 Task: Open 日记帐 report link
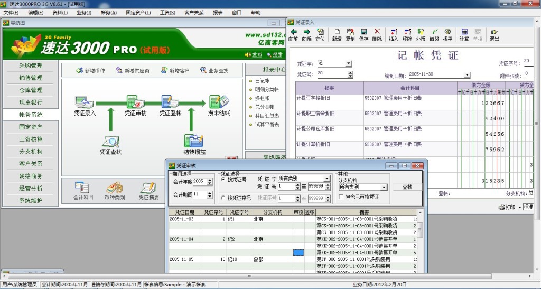262,81
